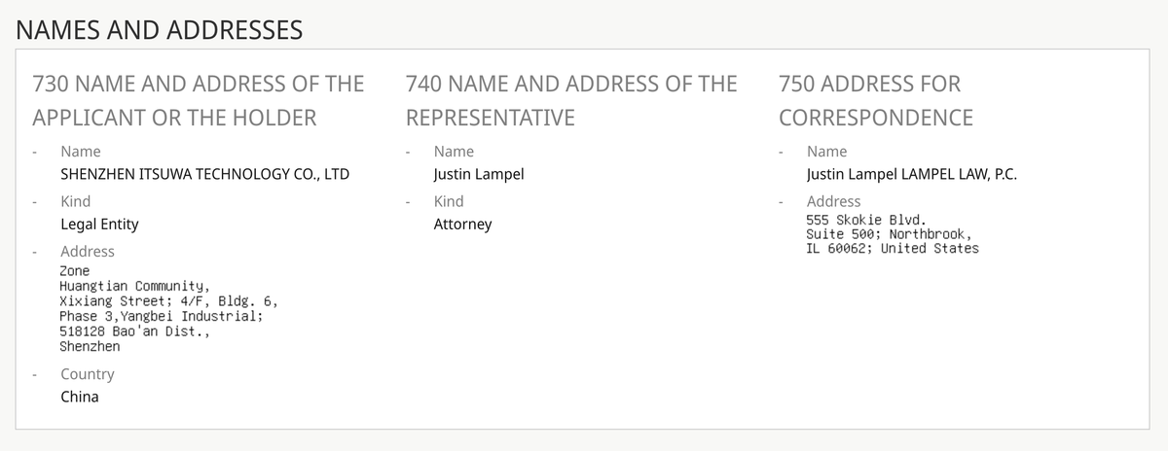Image resolution: width=1168 pixels, height=451 pixels.
Task: Click the correspondence Address label
Action: point(834,201)
